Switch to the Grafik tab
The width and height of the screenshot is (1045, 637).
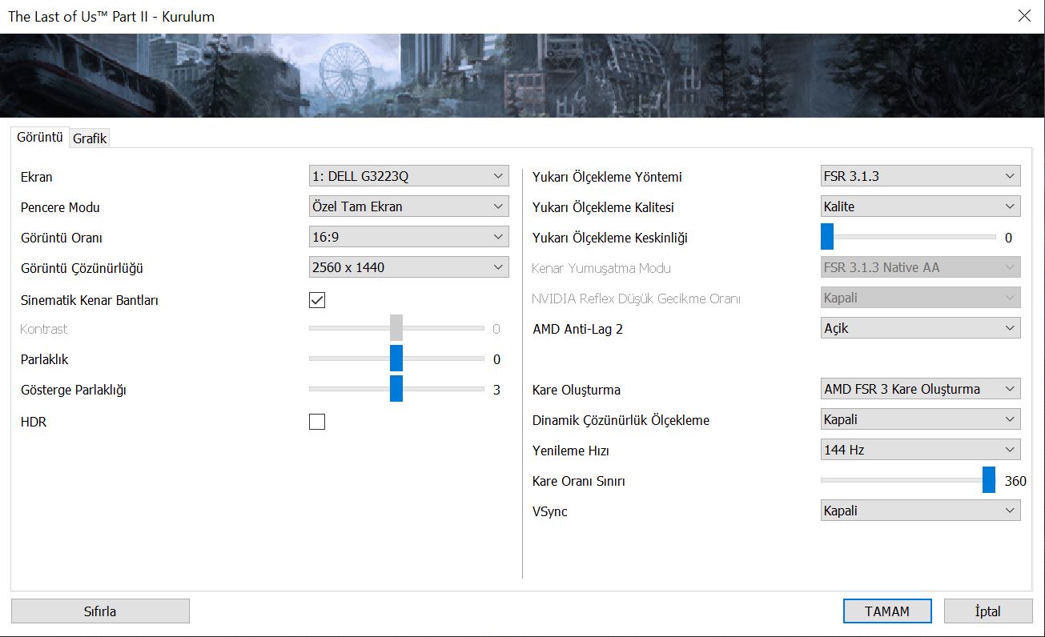pyautogui.click(x=90, y=138)
